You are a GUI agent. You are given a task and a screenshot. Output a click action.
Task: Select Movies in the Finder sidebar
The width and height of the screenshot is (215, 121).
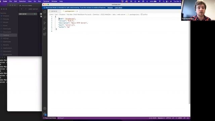tap(6, 22)
